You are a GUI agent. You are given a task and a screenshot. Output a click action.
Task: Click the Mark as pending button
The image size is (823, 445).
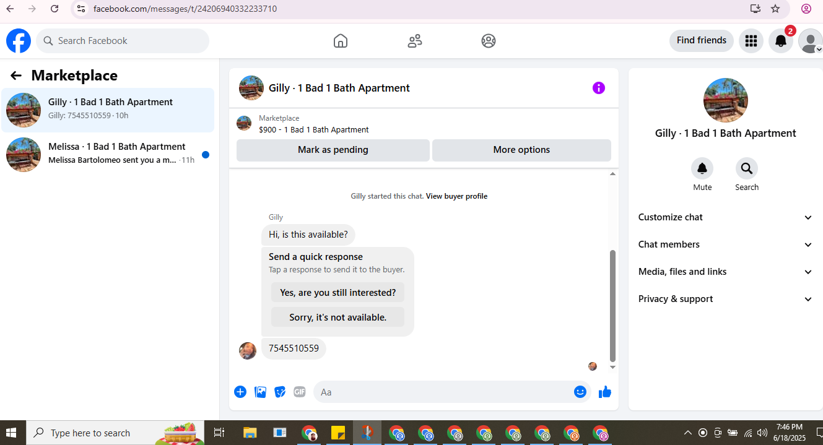tap(333, 150)
